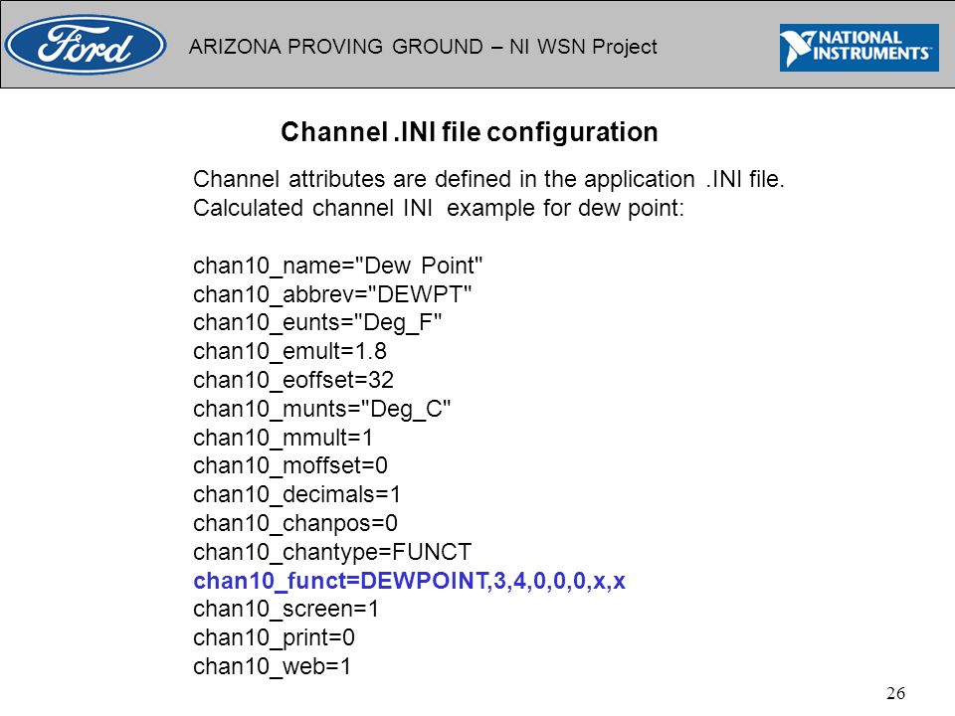The width and height of the screenshot is (955, 716).
Task: Select the line chan10_screen=1
Action: (286, 609)
